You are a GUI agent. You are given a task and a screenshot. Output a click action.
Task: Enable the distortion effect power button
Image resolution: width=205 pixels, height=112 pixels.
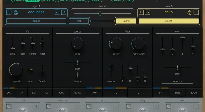pyautogui.click(x=49, y=106)
